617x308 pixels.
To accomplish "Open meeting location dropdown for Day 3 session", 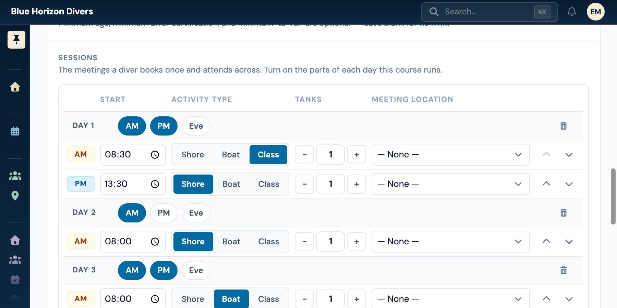I will [x=451, y=299].
